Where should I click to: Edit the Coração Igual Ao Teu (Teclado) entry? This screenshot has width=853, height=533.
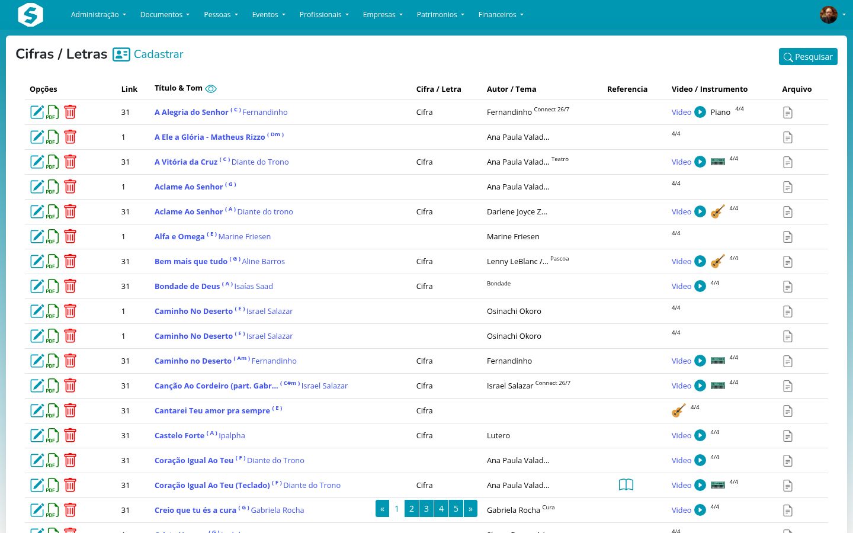point(37,485)
